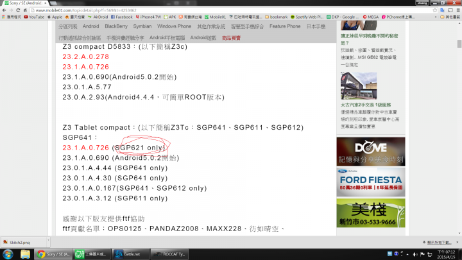This screenshot has width=462, height=260.
Task: Click the address bar URL field
Action: click(x=230, y=10)
